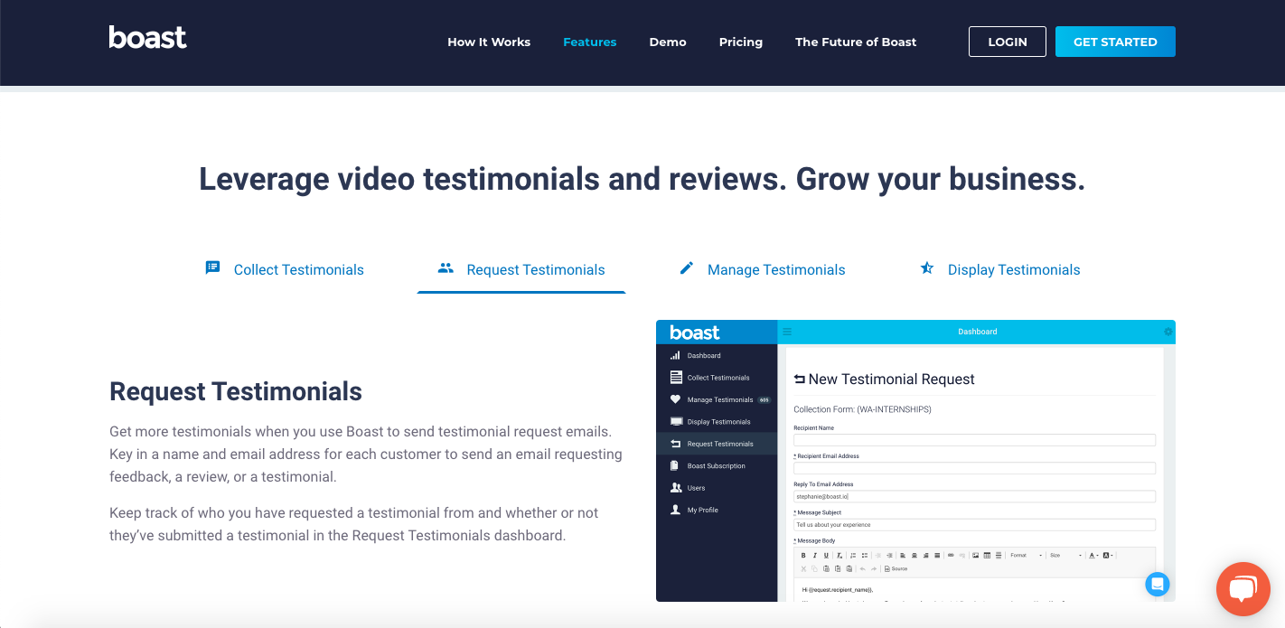Click the Manage Testimonials pencil icon
Image resolution: width=1285 pixels, height=628 pixels.
click(687, 267)
